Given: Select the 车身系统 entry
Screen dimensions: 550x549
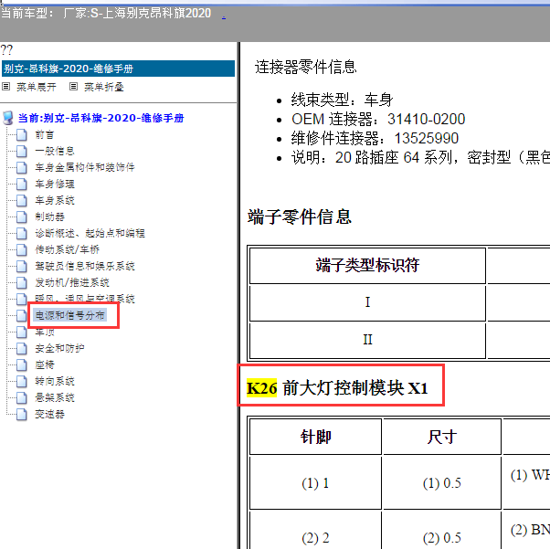Looking at the screenshot, I should (55, 201).
